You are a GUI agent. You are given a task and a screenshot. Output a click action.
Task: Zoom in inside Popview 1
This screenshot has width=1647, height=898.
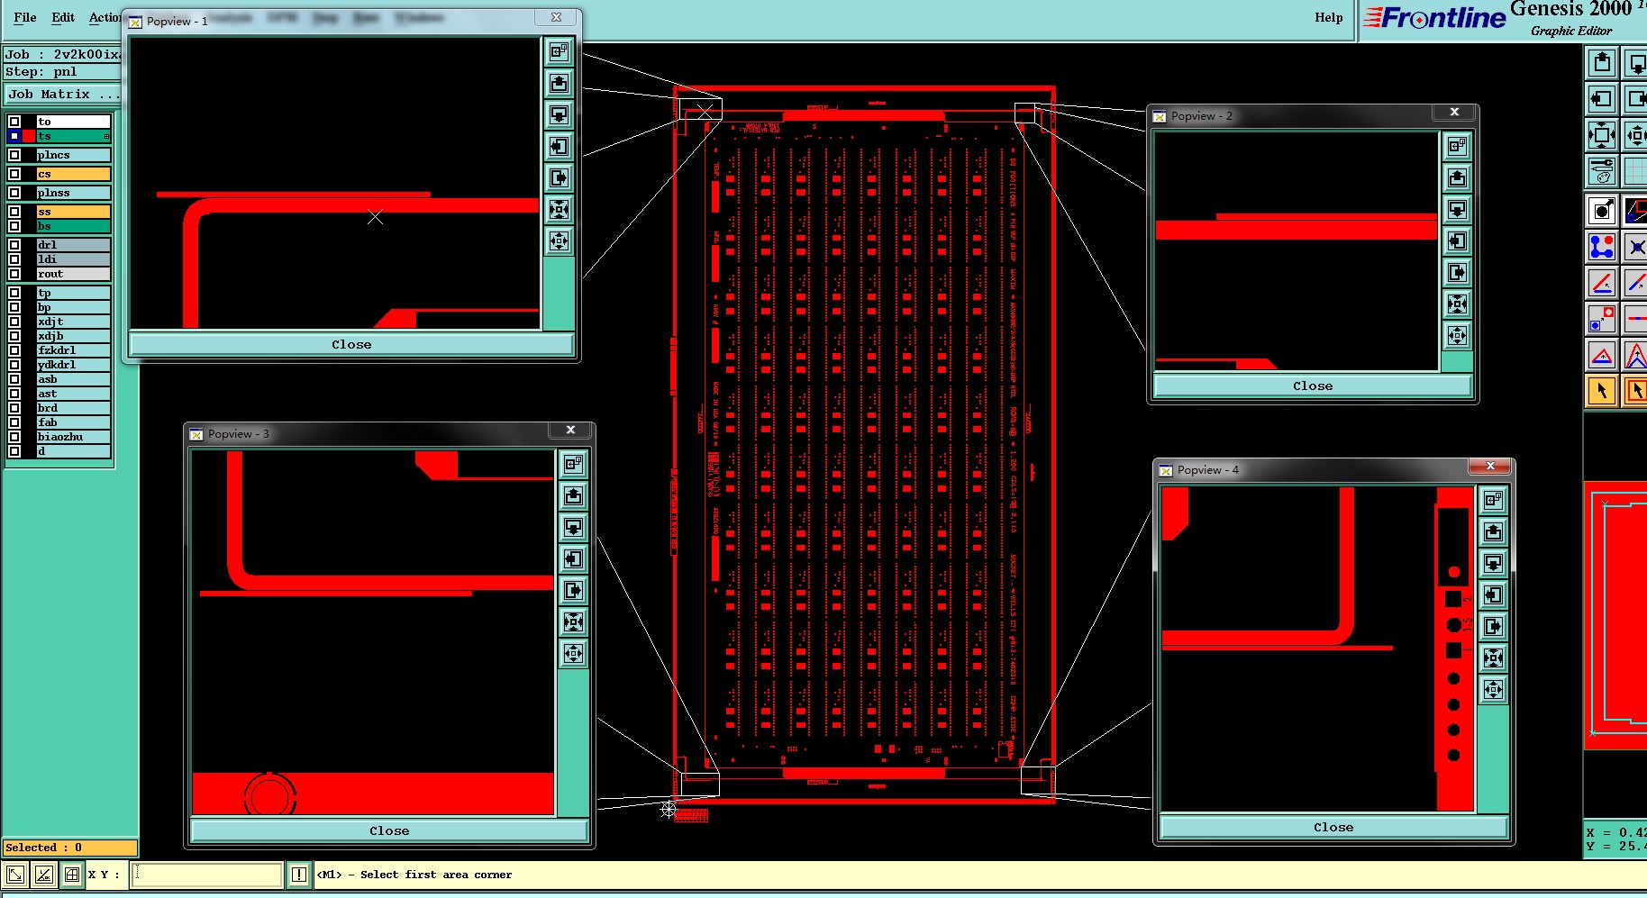tap(560, 210)
